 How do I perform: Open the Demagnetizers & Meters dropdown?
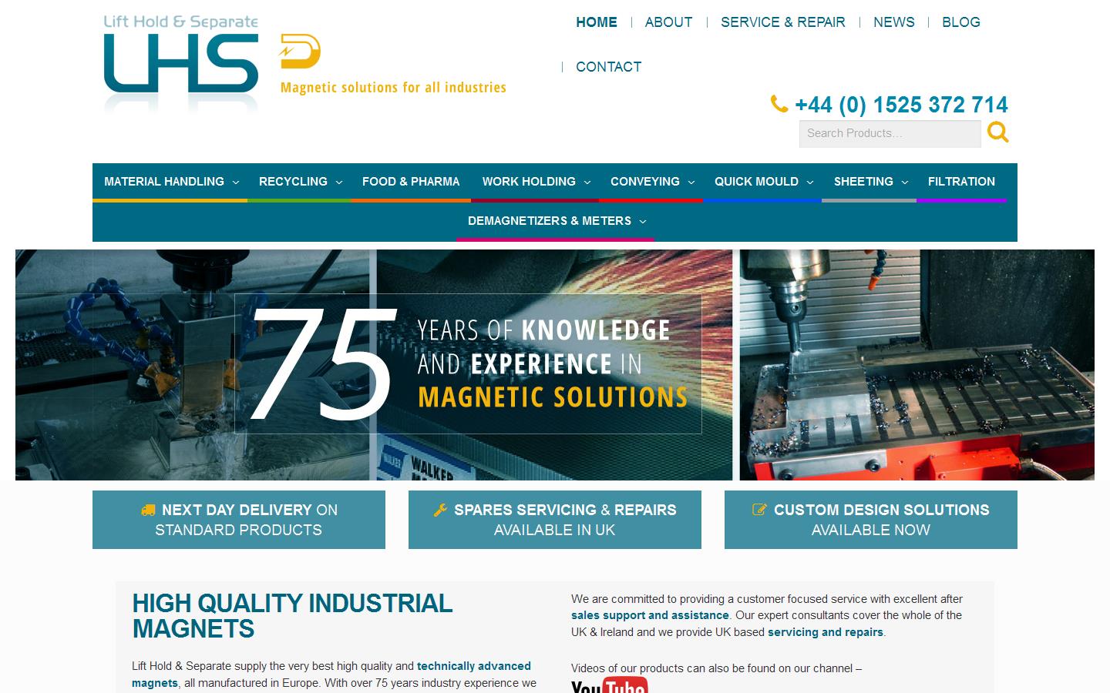(555, 221)
